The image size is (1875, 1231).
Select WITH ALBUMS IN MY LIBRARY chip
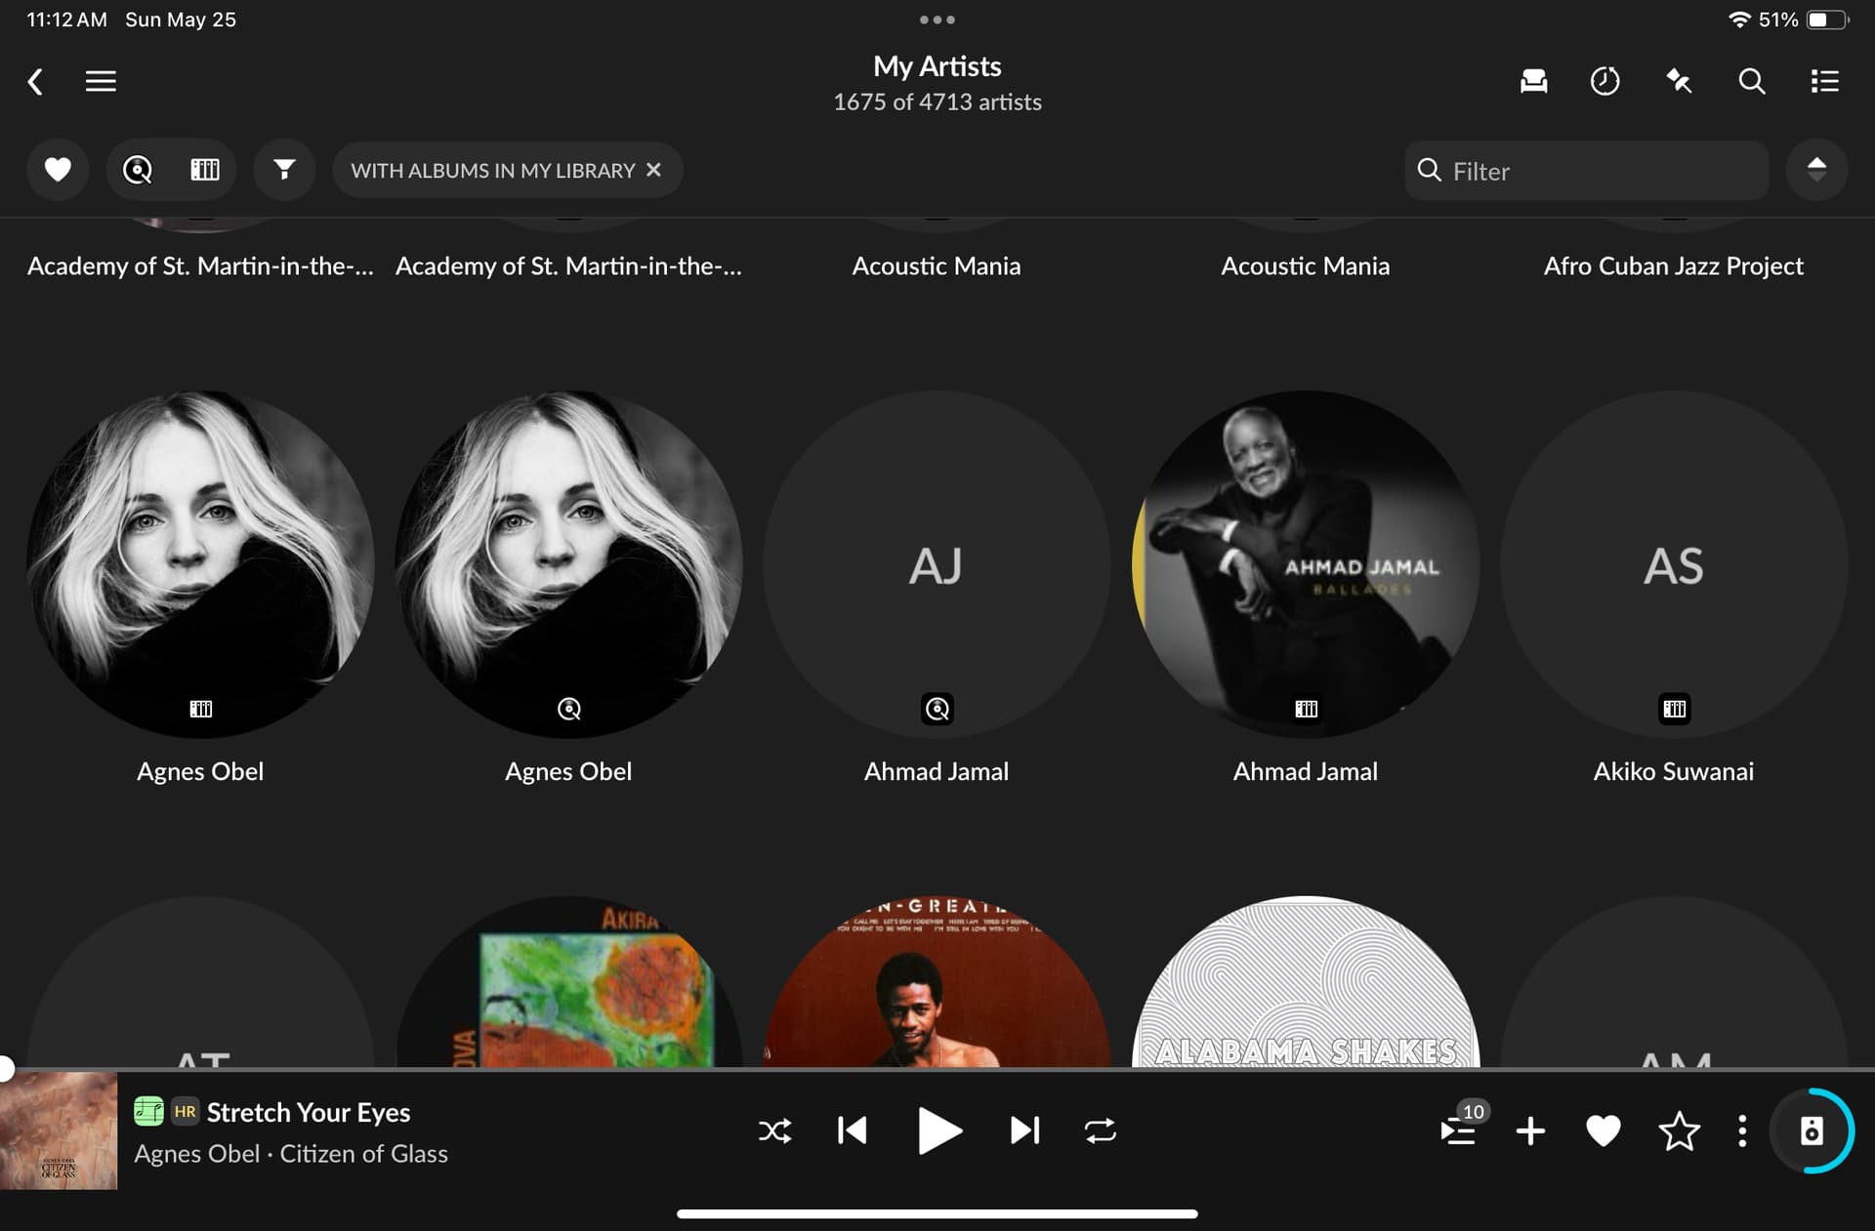pyautogui.click(x=493, y=170)
